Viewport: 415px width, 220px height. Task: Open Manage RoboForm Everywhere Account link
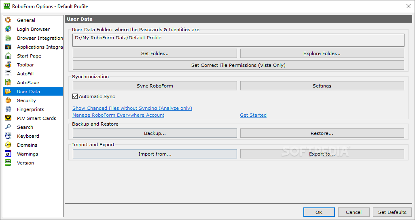pos(118,115)
